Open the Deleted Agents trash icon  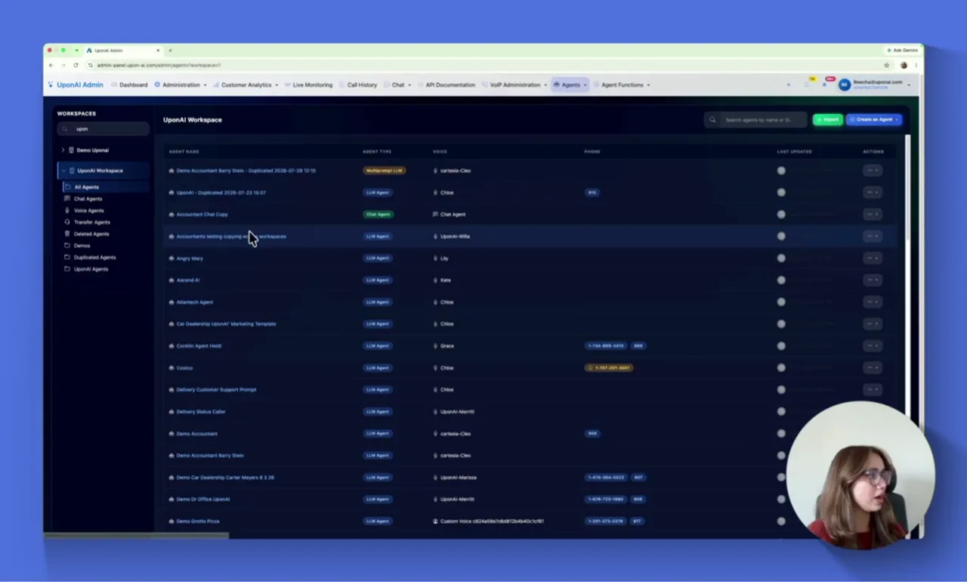[67, 234]
